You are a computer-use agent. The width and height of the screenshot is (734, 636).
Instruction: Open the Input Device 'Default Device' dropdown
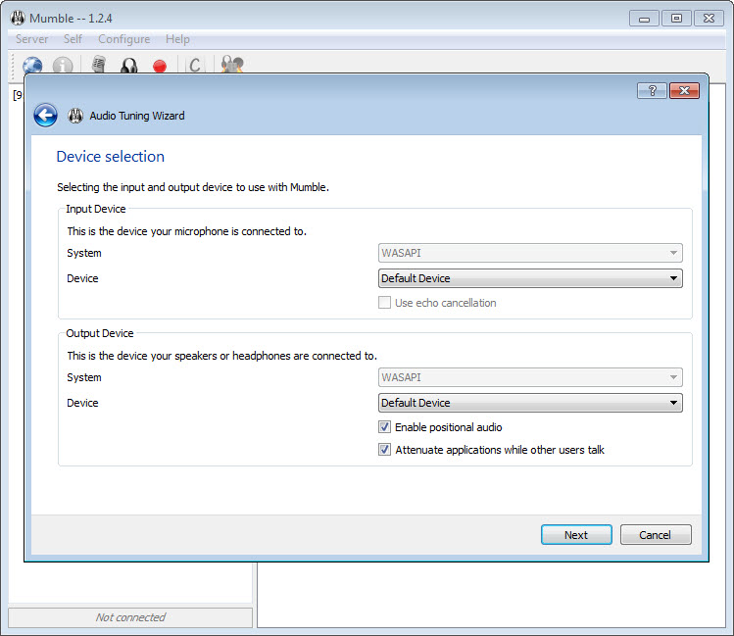(x=530, y=278)
